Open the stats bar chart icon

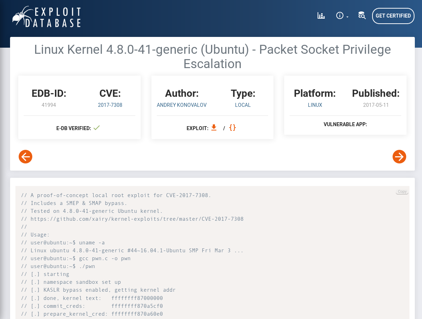pos(321,15)
